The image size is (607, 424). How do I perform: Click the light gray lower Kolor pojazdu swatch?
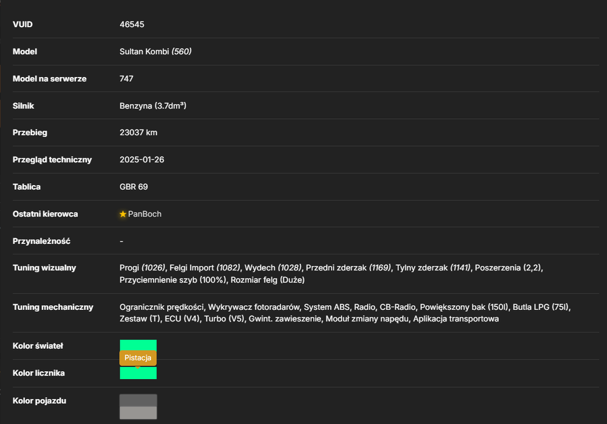coord(138,413)
